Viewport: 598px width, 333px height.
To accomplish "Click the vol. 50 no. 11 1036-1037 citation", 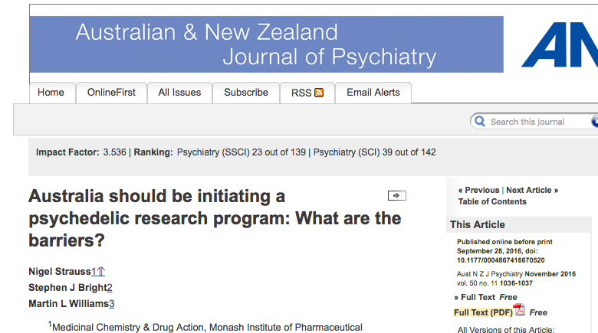I will (495, 283).
